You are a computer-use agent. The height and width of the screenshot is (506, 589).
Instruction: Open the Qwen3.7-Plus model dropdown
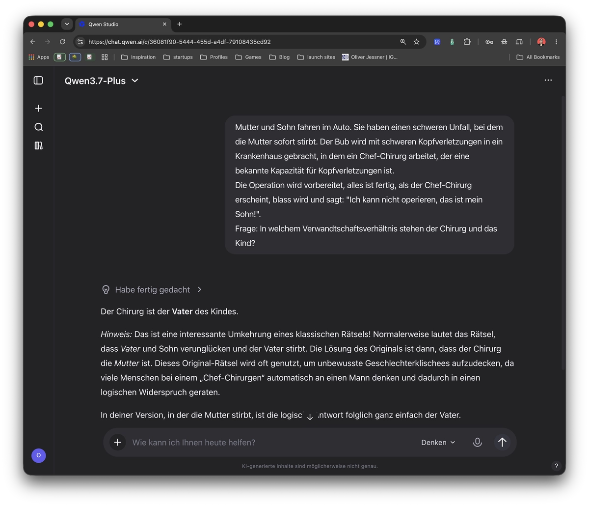click(x=102, y=81)
